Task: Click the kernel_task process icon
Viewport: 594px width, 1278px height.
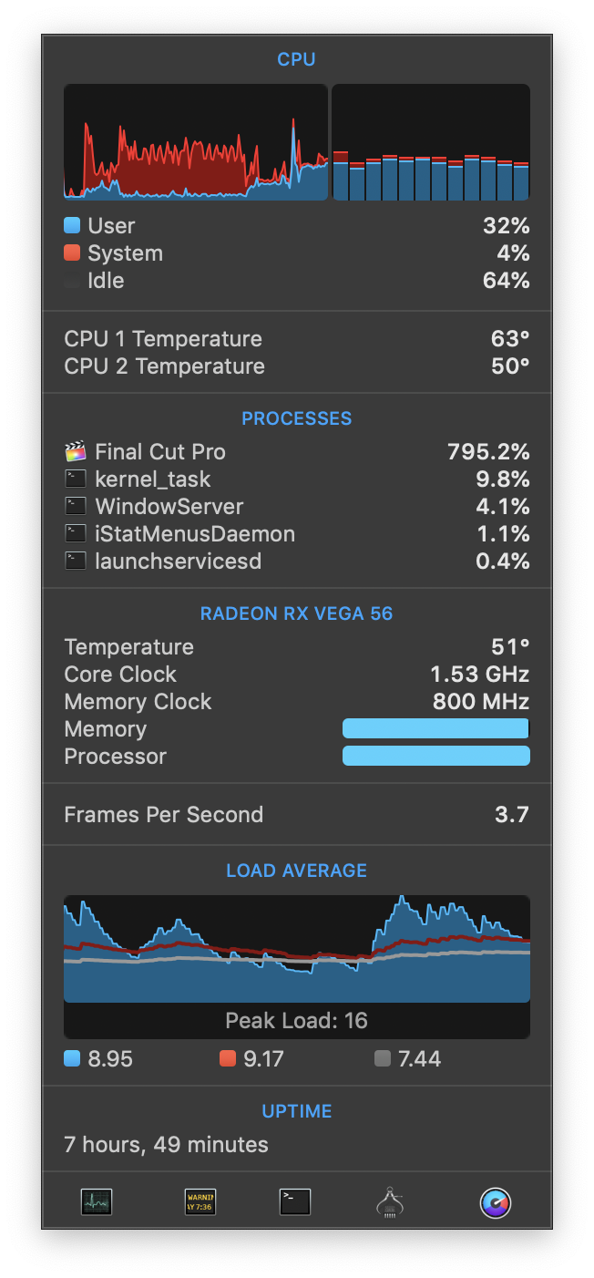Action: coord(76,479)
